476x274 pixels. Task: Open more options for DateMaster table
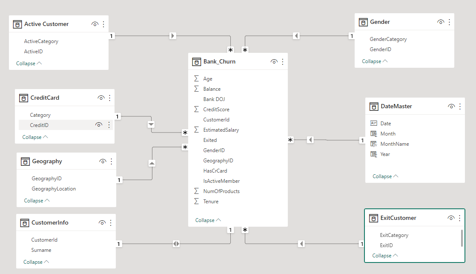click(x=460, y=107)
